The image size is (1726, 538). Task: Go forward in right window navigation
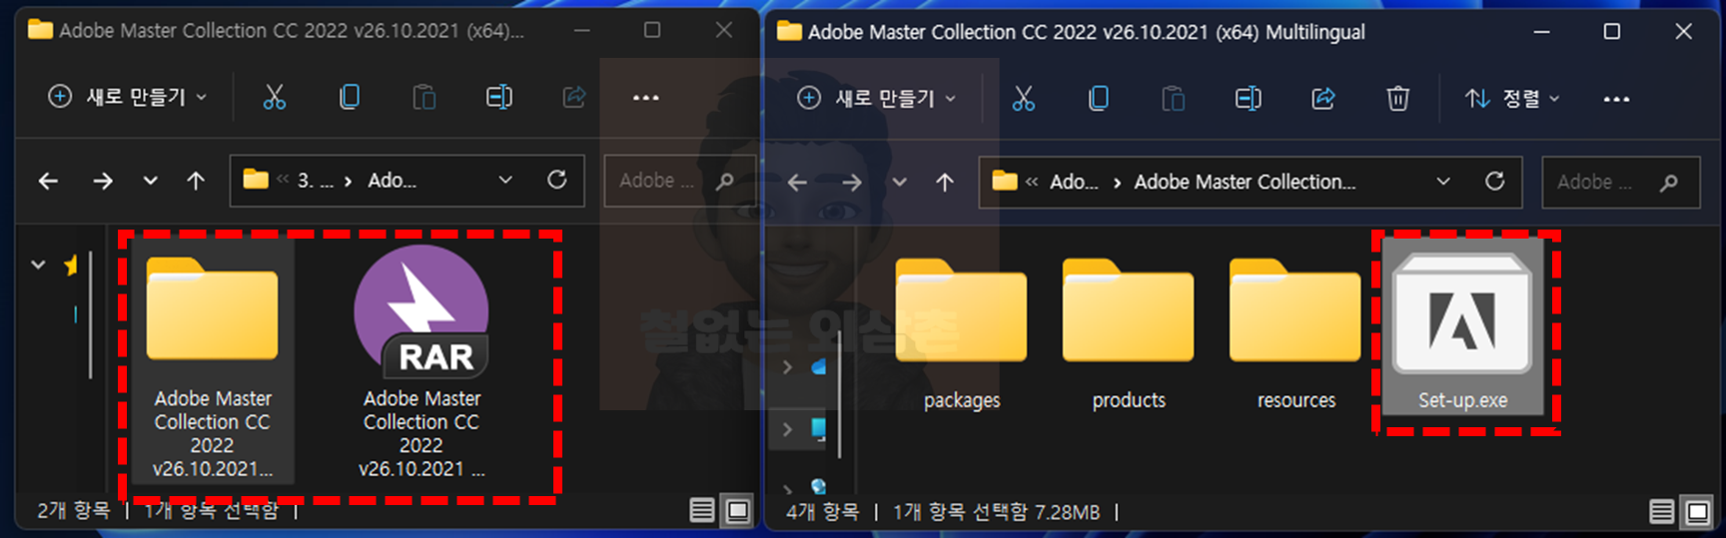[x=851, y=183]
